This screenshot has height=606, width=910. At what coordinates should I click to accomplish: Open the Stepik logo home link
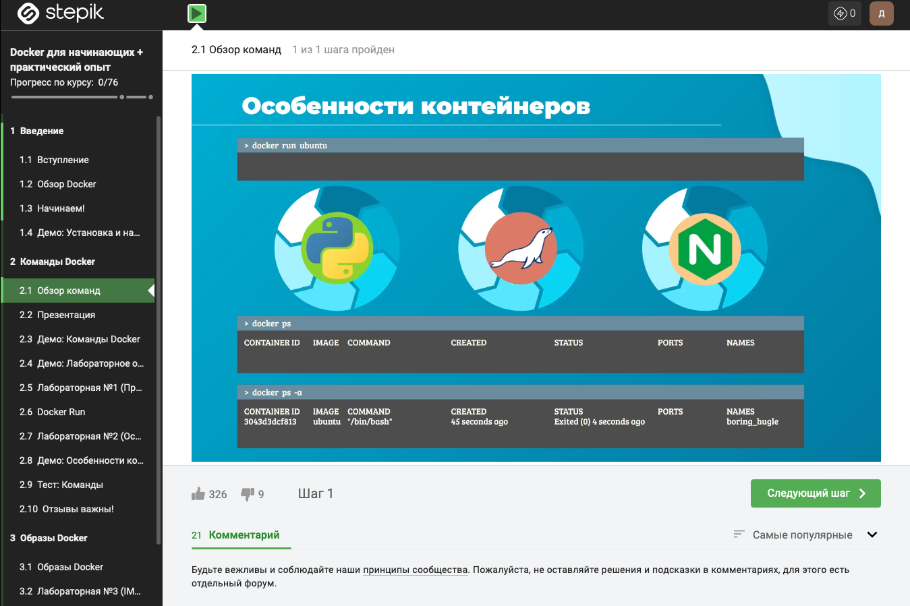tap(61, 13)
